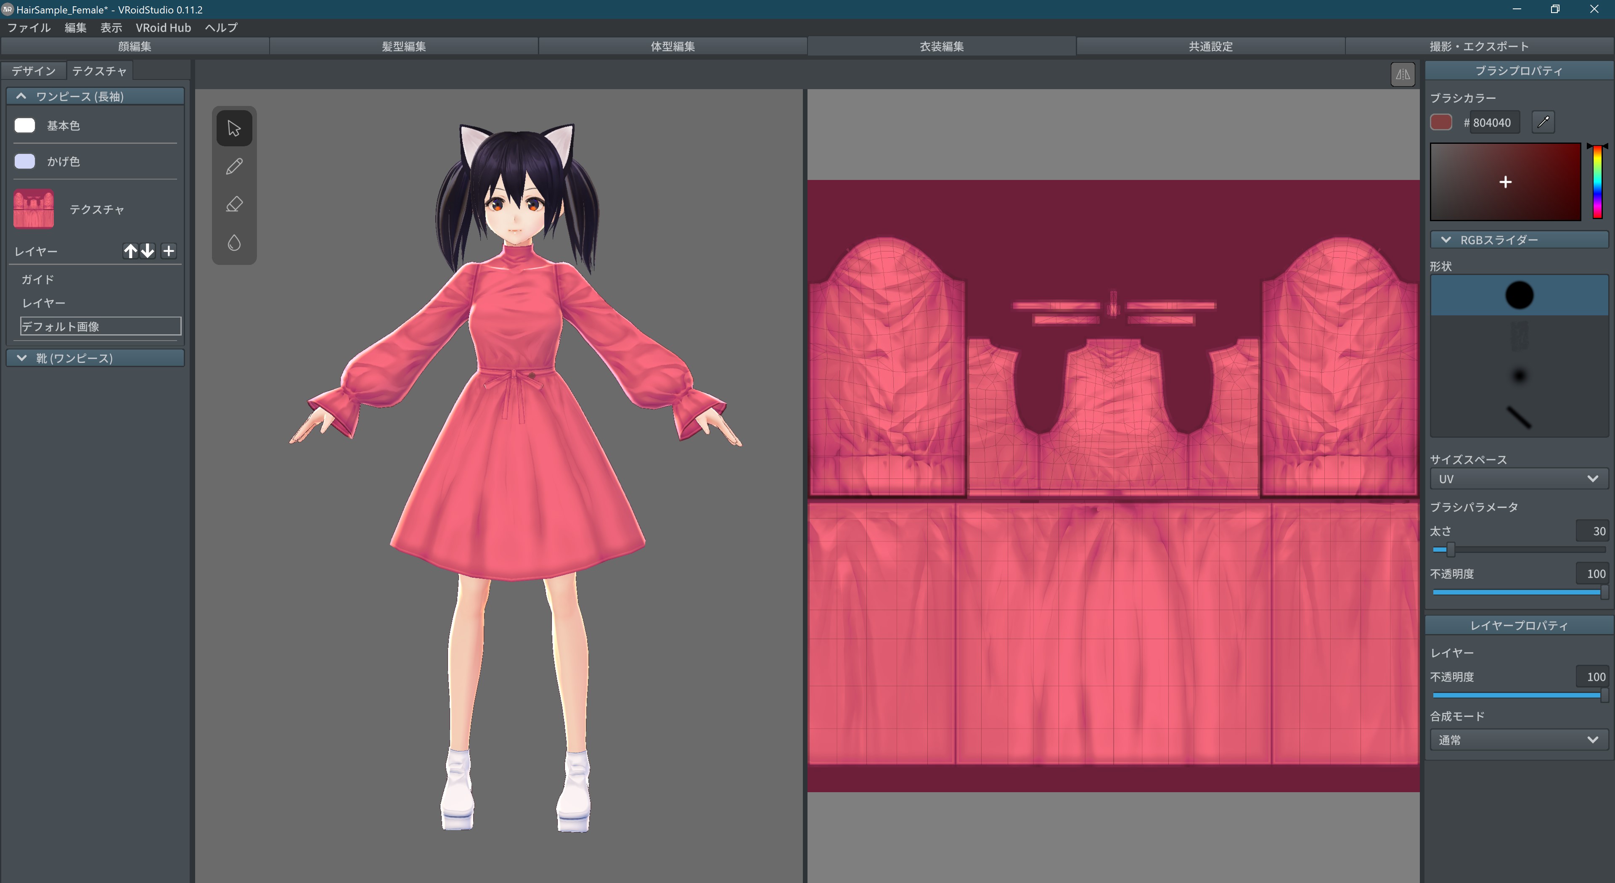The height and width of the screenshot is (883, 1615).
Task: Open the サイズスペース UV dropdown
Action: click(1518, 479)
